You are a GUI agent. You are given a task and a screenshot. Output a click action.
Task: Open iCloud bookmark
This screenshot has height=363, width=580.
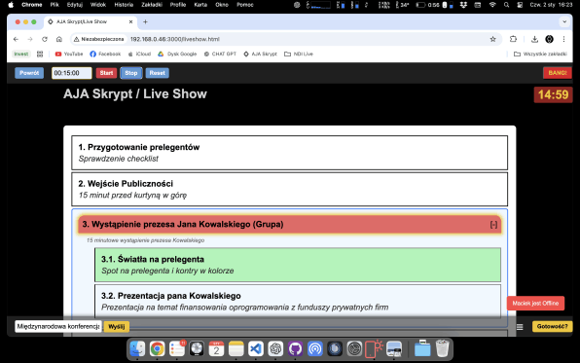coord(139,54)
